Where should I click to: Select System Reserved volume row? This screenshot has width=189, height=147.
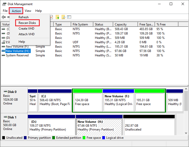pos(17,55)
